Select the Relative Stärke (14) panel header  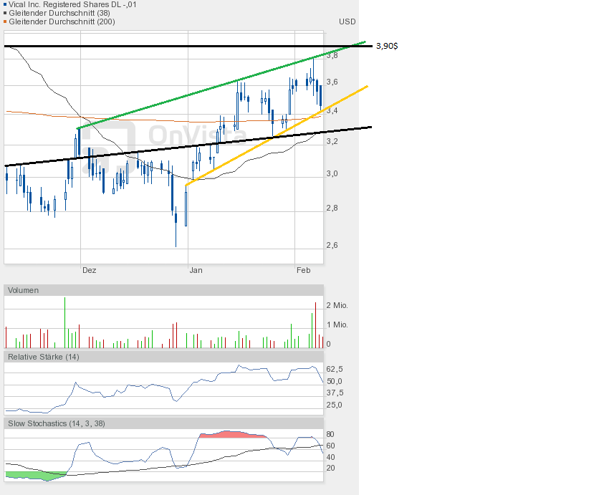[x=44, y=356]
